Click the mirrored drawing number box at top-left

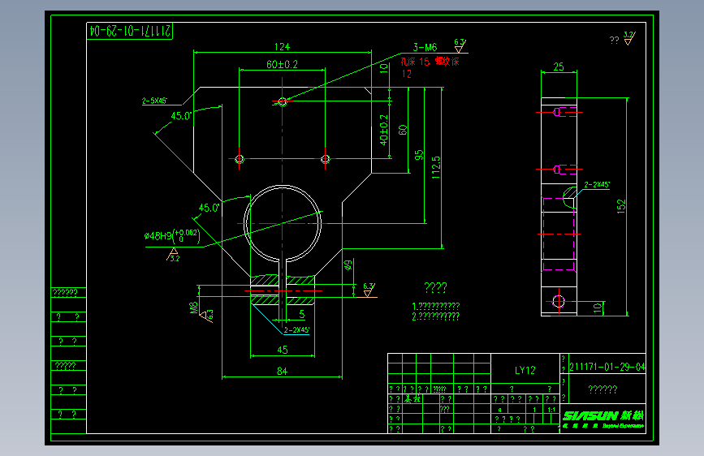pos(130,31)
